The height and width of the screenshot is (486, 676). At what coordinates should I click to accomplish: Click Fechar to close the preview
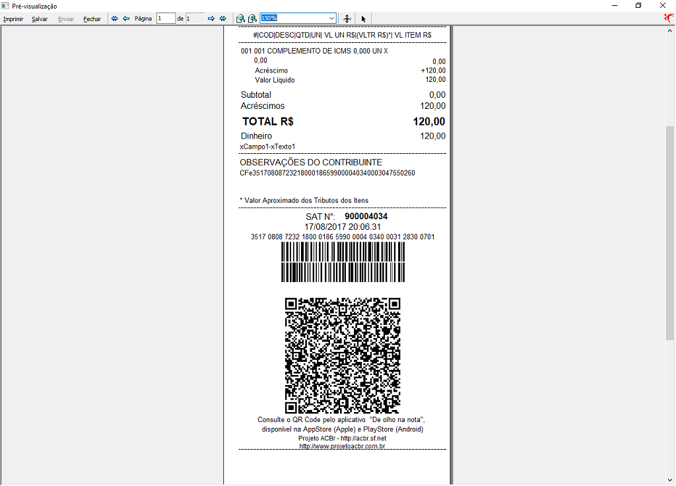click(92, 19)
